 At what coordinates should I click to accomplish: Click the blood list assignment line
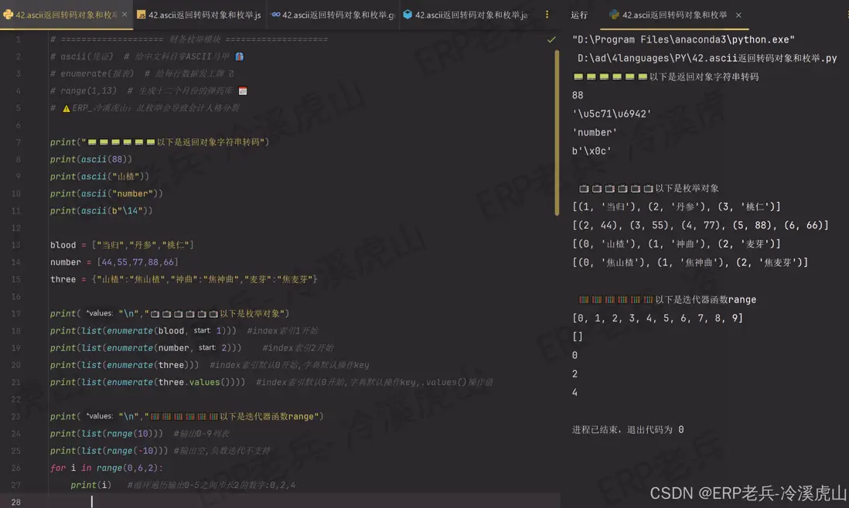coord(122,245)
